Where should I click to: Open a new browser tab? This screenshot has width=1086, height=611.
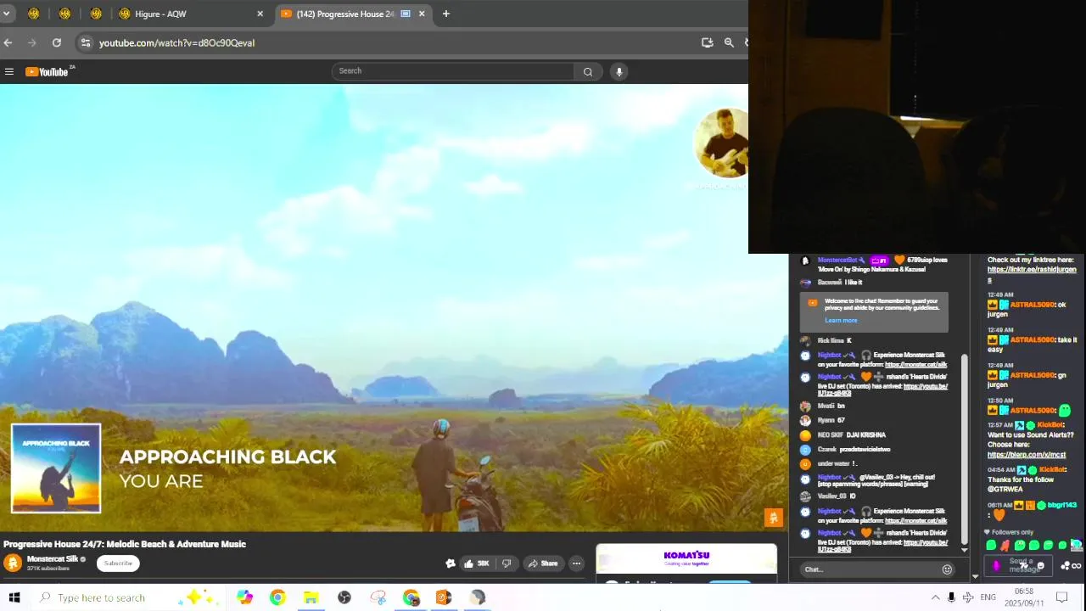(x=445, y=14)
